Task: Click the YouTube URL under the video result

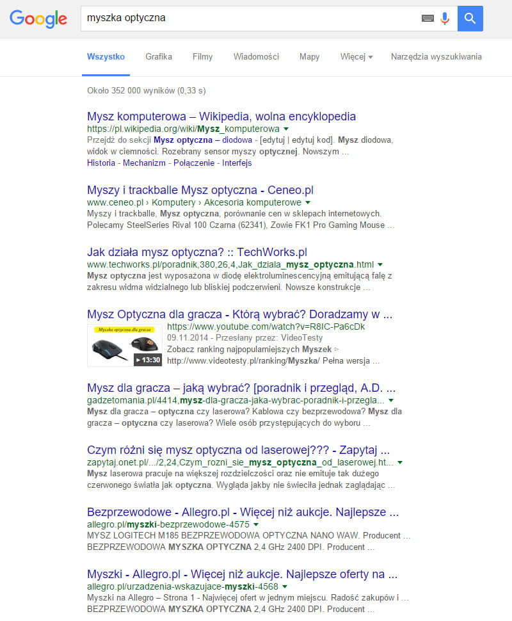Action: (x=266, y=327)
